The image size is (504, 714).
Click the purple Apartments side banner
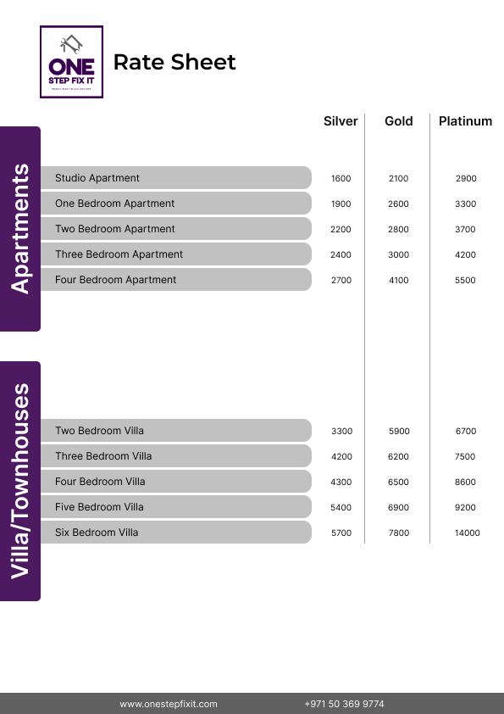point(20,229)
